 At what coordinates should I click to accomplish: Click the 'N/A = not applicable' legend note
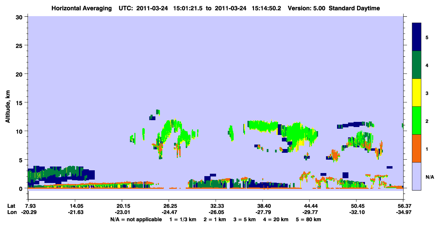(136, 219)
